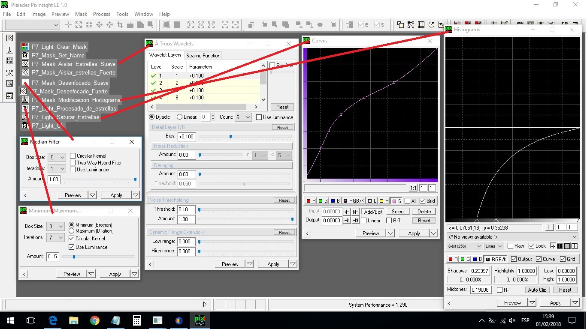Open the Median Filter Iterations dropdown
Screen dimensions: 587x329
[57, 168]
